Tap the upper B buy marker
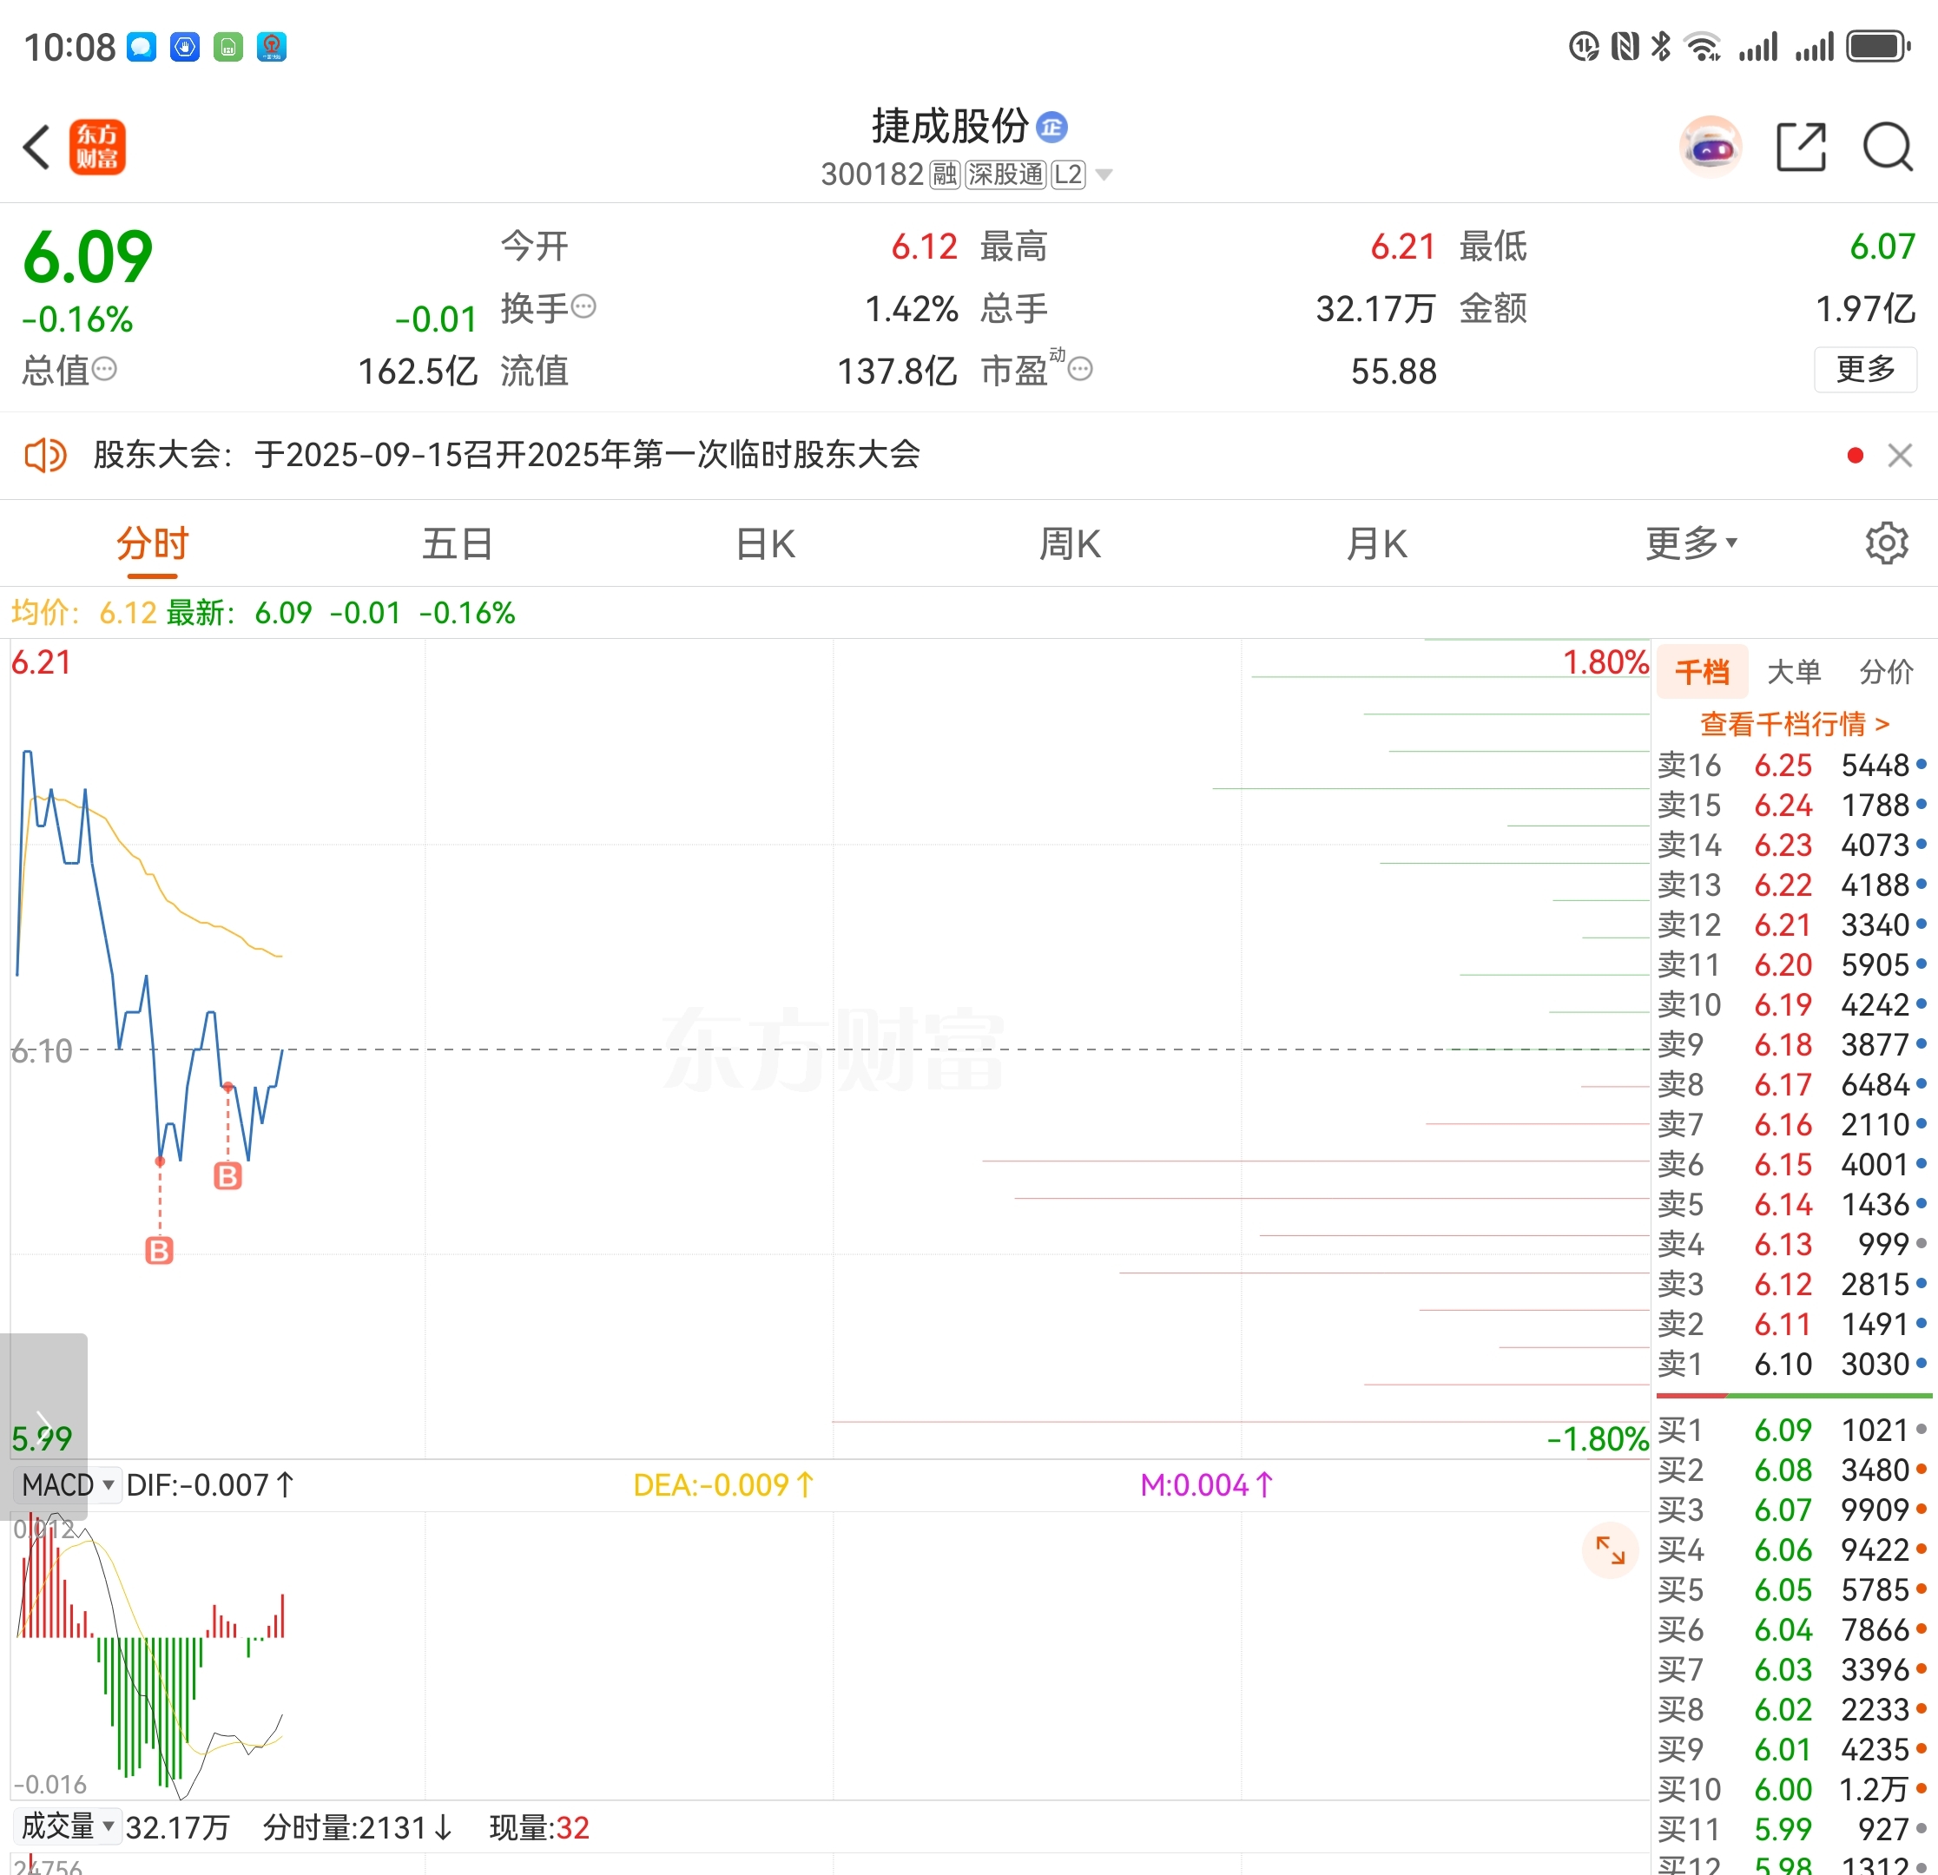The height and width of the screenshot is (1875, 1938). pos(227,1175)
